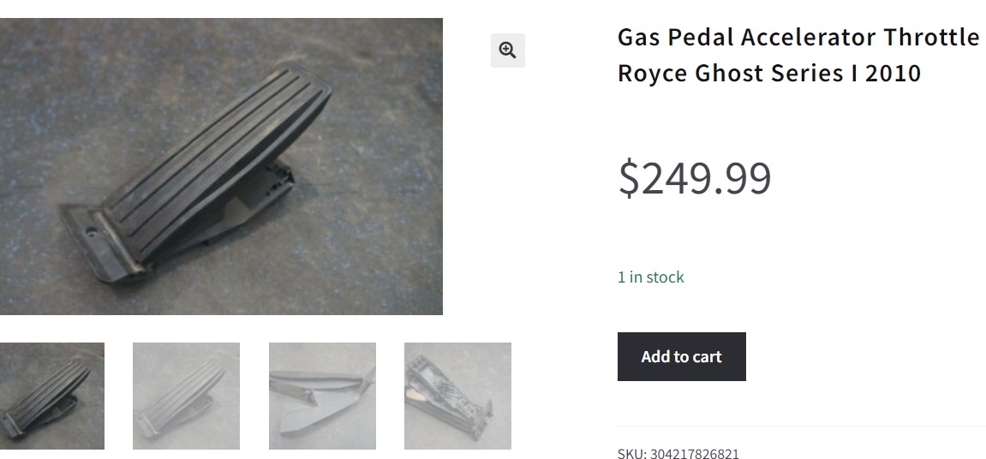Open the magnifier zoom icon on product image

tap(507, 51)
